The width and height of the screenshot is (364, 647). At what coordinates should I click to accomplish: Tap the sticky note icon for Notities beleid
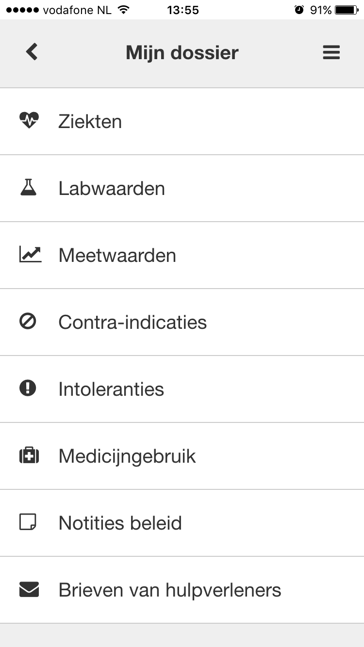click(x=28, y=522)
